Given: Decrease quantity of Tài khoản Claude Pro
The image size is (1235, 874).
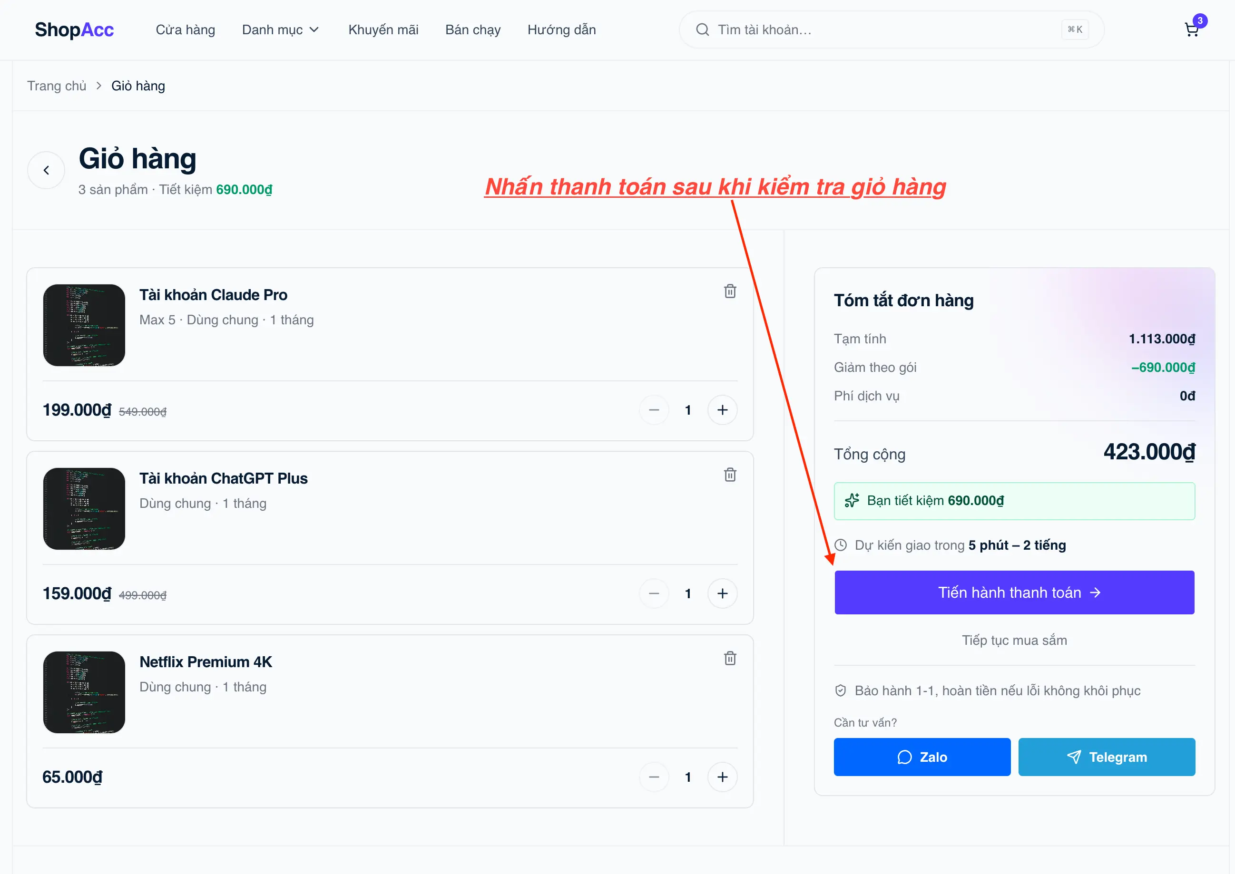Looking at the screenshot, I should tap(654, 410).
